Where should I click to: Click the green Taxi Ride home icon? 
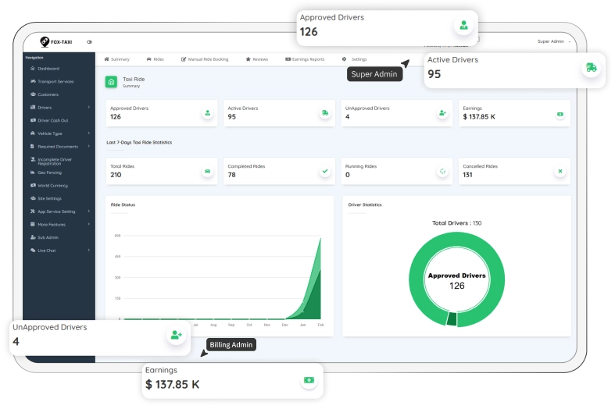tap(112, 82)
